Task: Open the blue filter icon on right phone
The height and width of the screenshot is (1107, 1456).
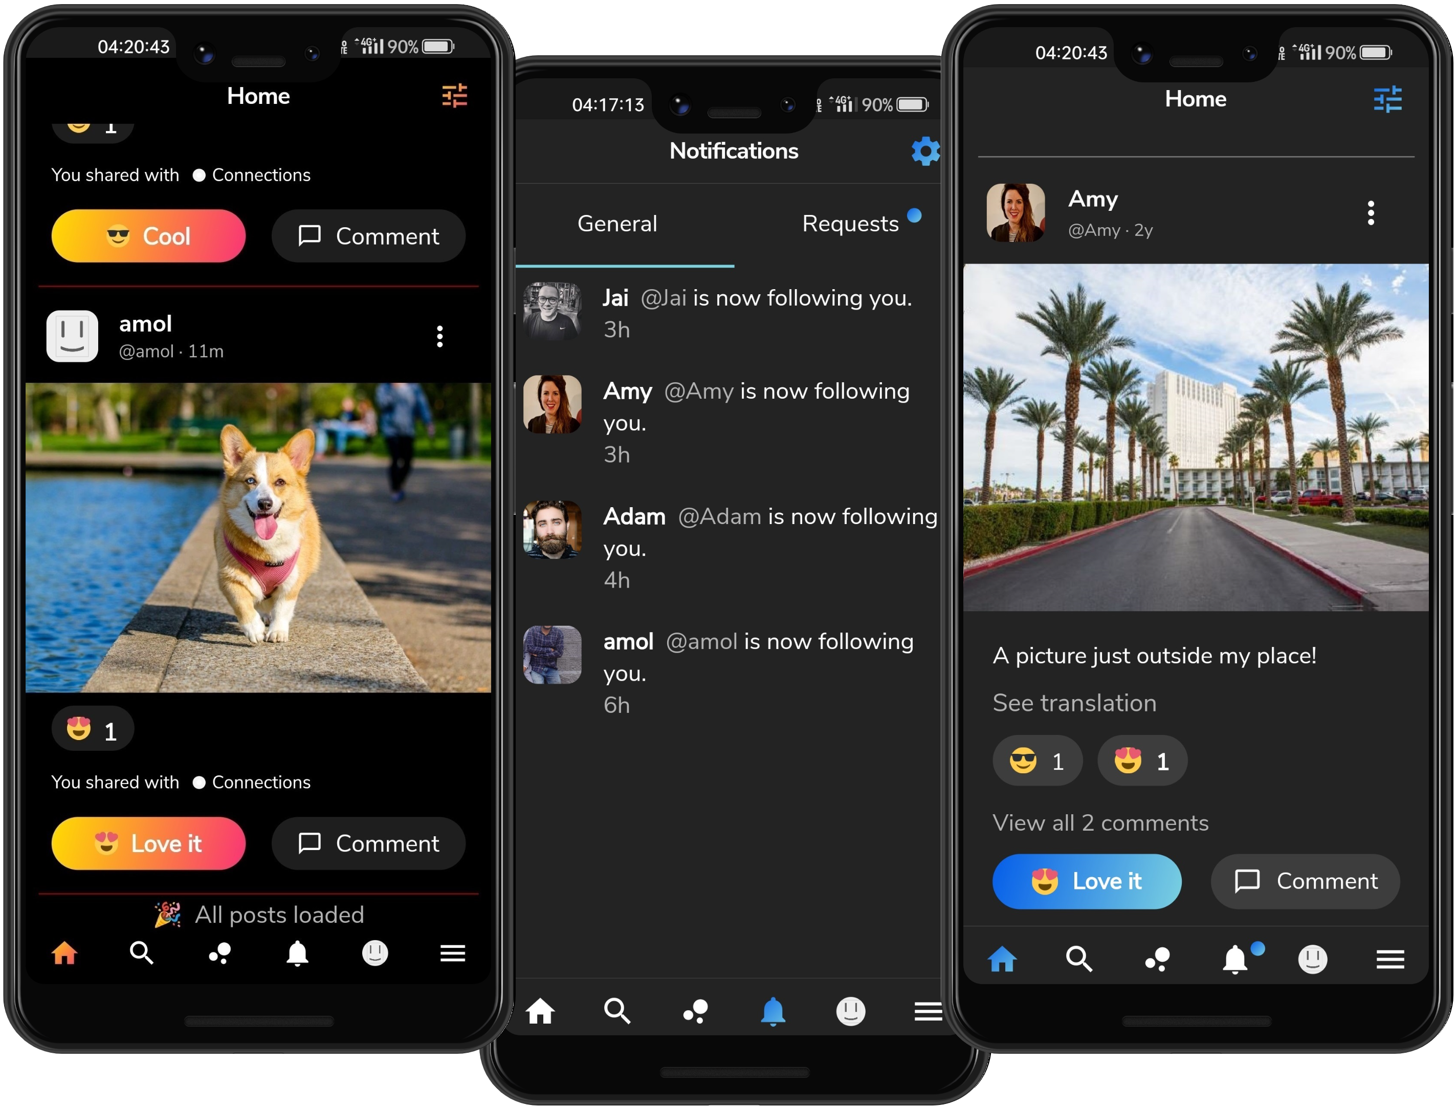Action: point(1387,99)
